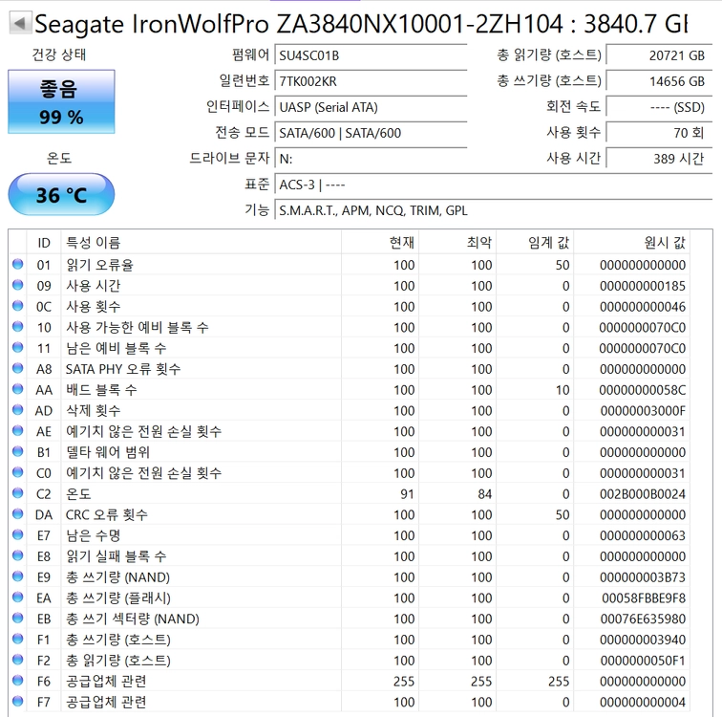Click total host reads value 20721 GB
Image resolution: width=722 pixels, height=717 pixels.
pos(659,55)
